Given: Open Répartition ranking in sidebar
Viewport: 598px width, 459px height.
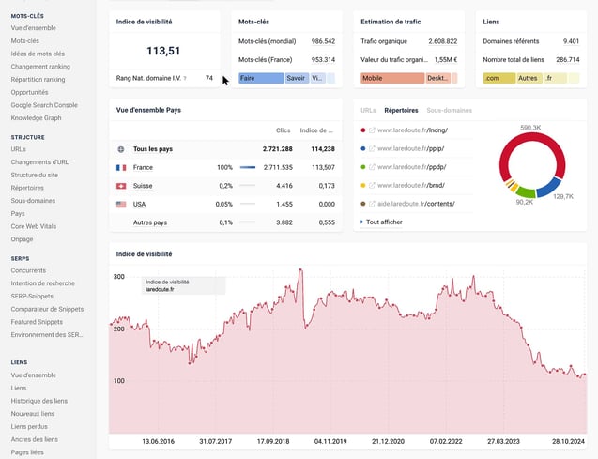Looking at the screenshot, I should pos(38,79).
